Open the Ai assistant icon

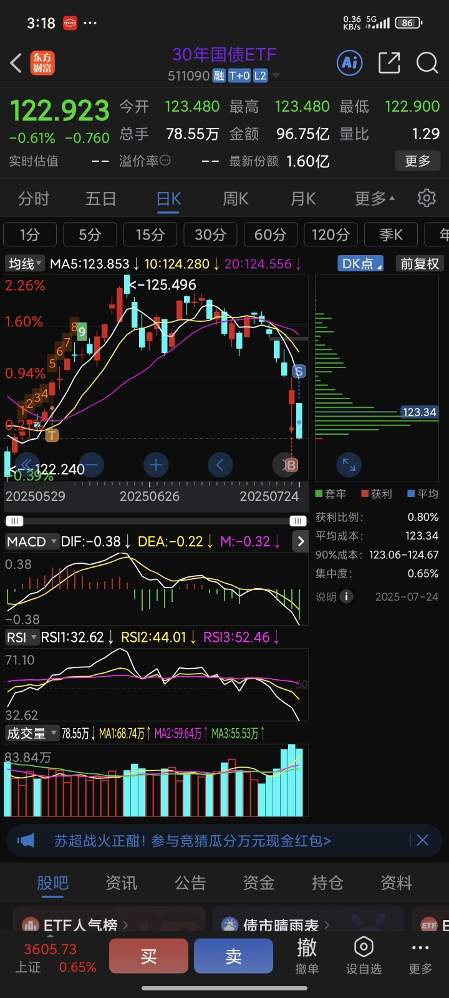pyautogui.click(x=350, y=62)
